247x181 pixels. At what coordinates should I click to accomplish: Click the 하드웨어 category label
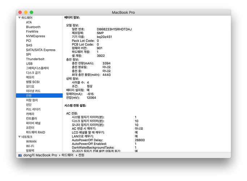pyautogui.click(x=27, y=18)
